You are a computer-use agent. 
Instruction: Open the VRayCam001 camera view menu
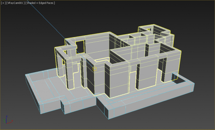point(15,3)
